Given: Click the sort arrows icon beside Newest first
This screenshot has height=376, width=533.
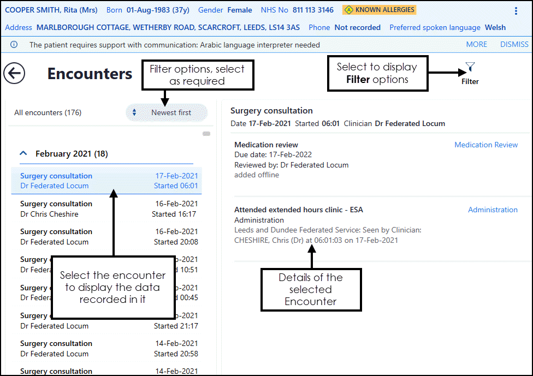Looking at the screenshot, I should pyautogui.click(x=135, y=112).
